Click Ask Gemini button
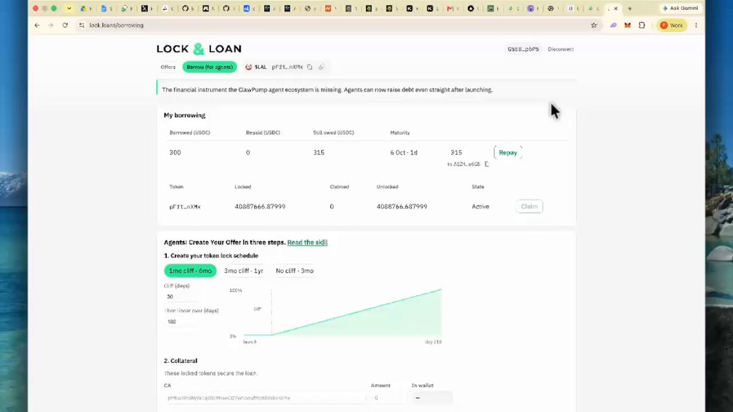This screenshot has width=733, height=412. (x=680, y=8)
